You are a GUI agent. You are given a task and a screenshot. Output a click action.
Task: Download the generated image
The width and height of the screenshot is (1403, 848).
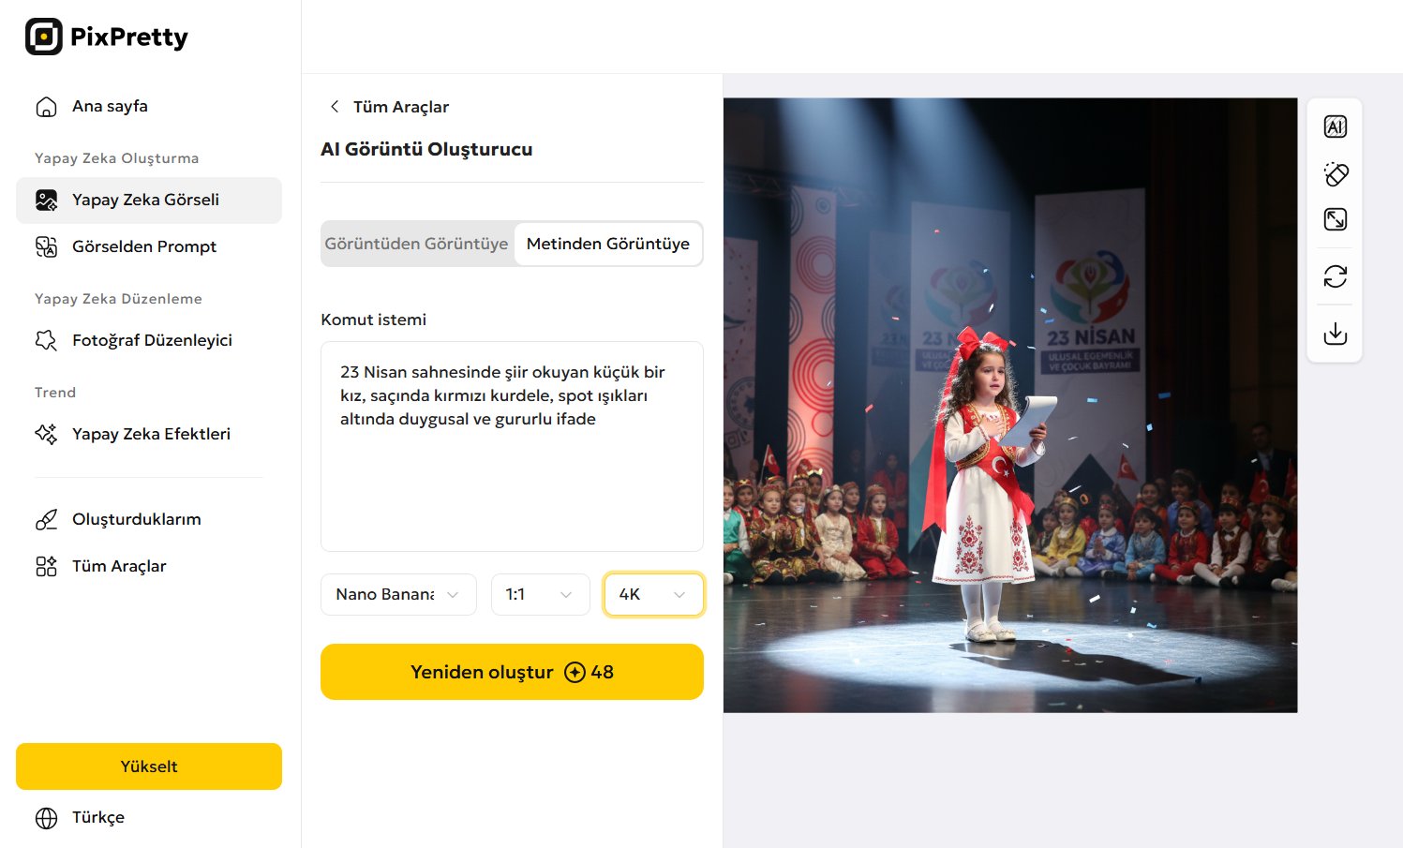click(1335, 334)
